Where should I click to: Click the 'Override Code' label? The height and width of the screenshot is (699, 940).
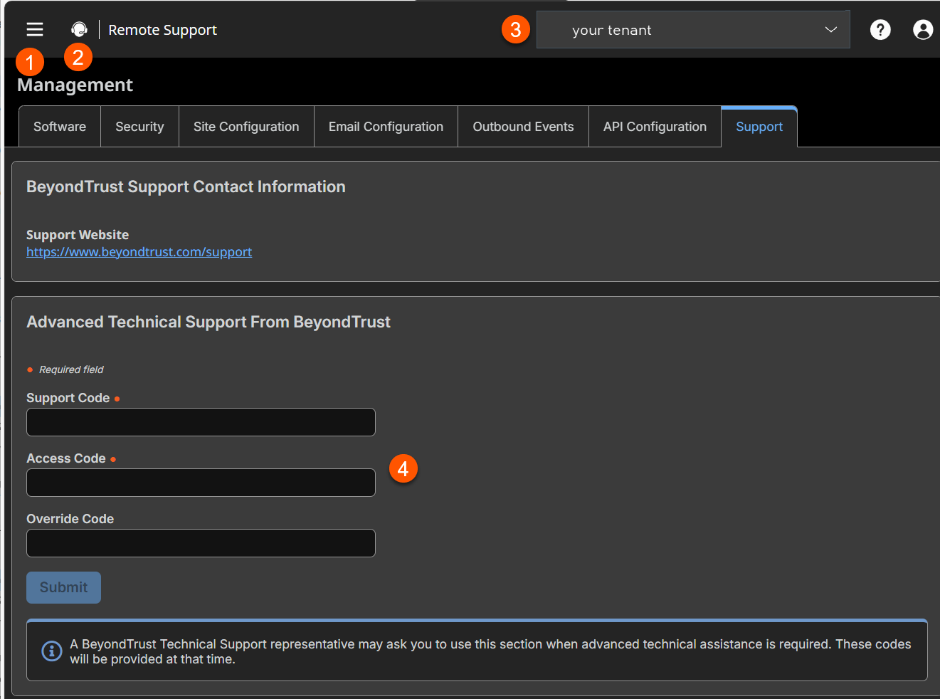pyautogui.click(x=70, y=519)
